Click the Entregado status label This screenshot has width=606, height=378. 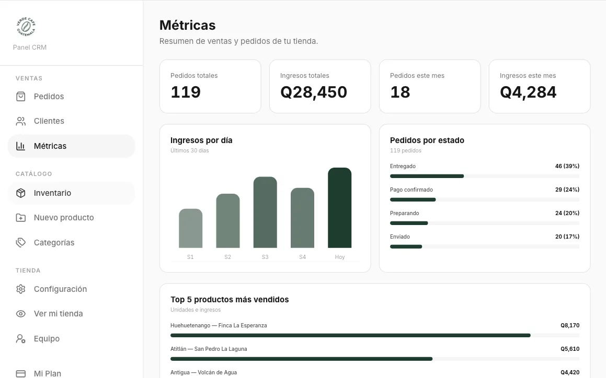[403, 167]
